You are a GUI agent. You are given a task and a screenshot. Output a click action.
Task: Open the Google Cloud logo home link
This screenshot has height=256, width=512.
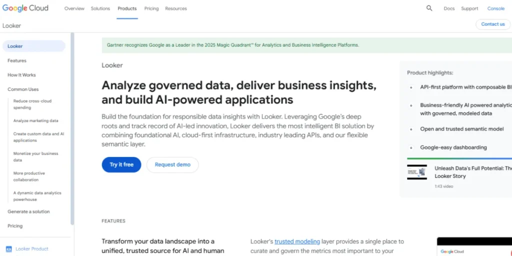[x=25, y=8]
